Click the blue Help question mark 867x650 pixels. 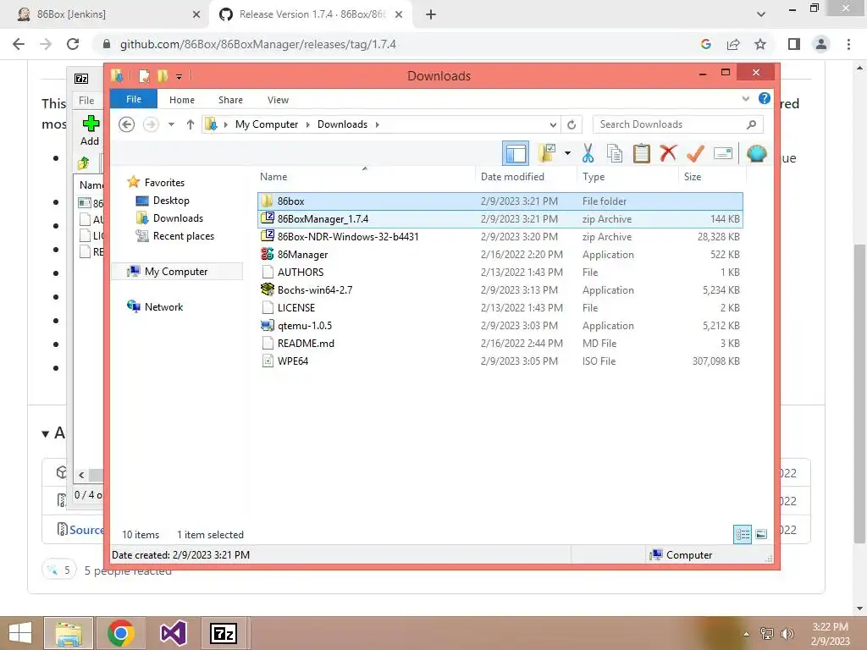tap(765, 98)
